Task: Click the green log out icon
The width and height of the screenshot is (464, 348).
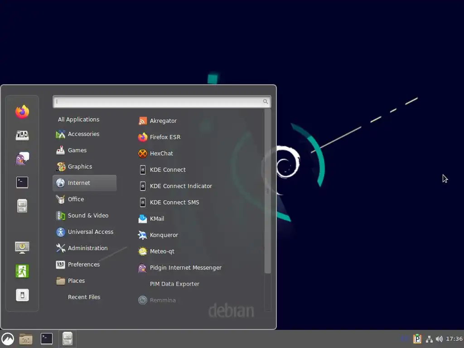Action: point(22,271)
